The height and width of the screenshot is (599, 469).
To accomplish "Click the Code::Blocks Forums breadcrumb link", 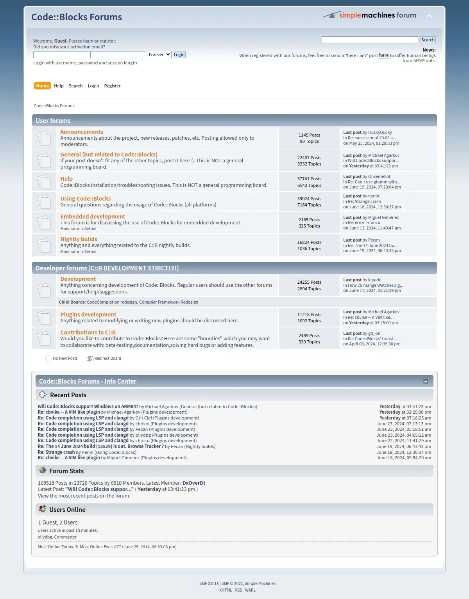I will tap(54, 106).
